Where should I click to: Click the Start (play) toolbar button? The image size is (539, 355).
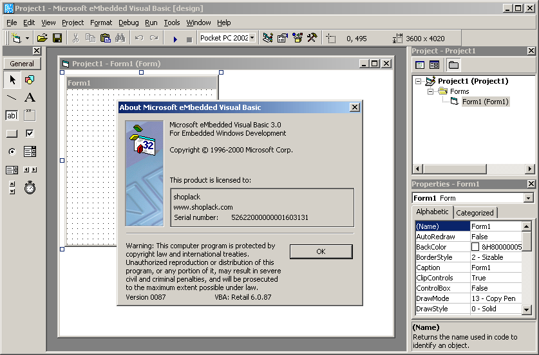click(x=175, y=39)
